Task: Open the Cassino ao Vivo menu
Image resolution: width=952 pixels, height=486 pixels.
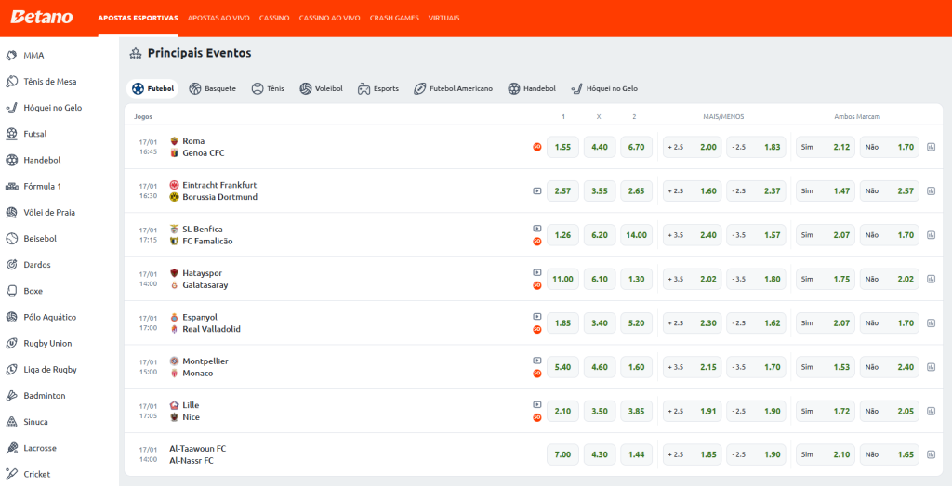Action: coord(329,18)
